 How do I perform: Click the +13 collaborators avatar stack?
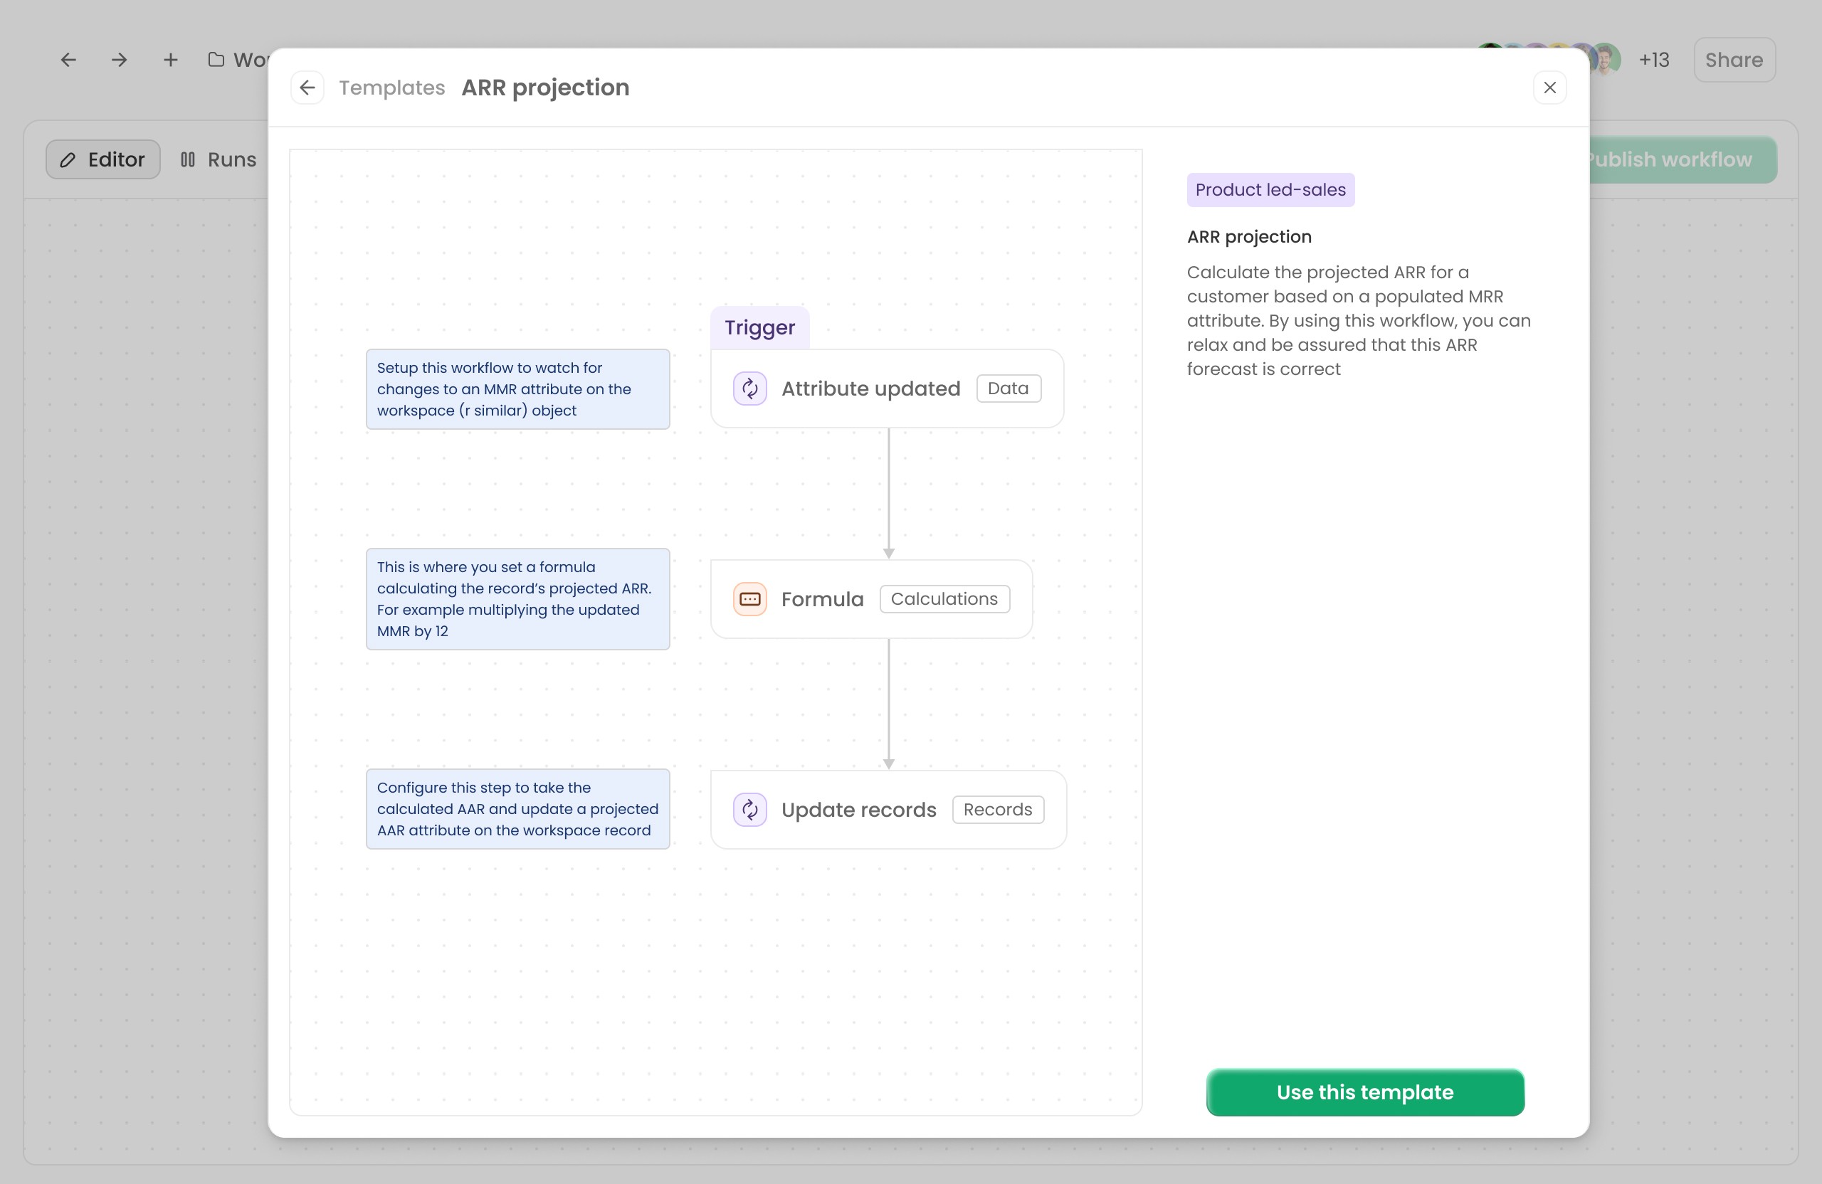pyautogui.click(x=1653, y=59)
